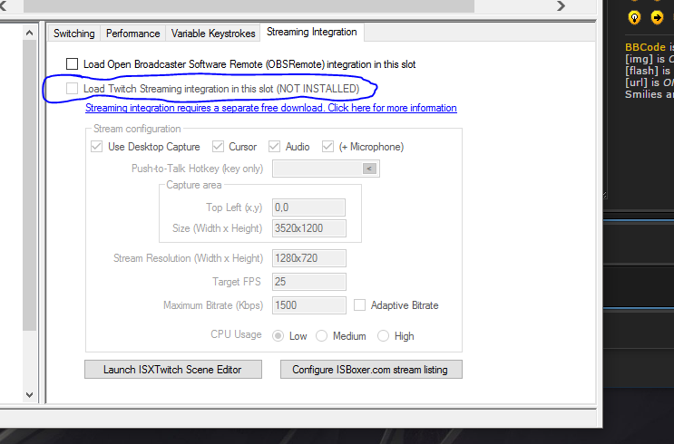
Task: Enable OBSRemote integration checkbox
Action: tap(73, 64)
